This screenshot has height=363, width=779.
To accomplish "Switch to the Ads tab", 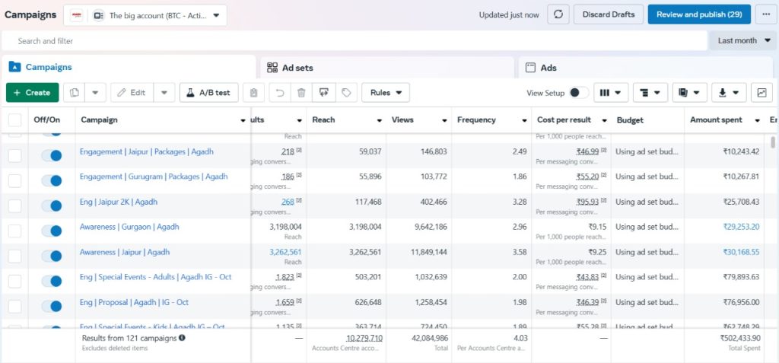I will (x=645, y=68).
